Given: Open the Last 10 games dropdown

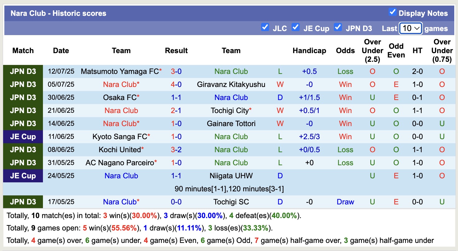Looking at the screenshot, I should coord(410,29).
